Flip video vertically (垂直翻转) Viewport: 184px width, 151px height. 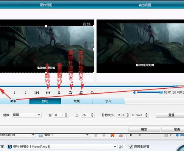tap(59, 92)
